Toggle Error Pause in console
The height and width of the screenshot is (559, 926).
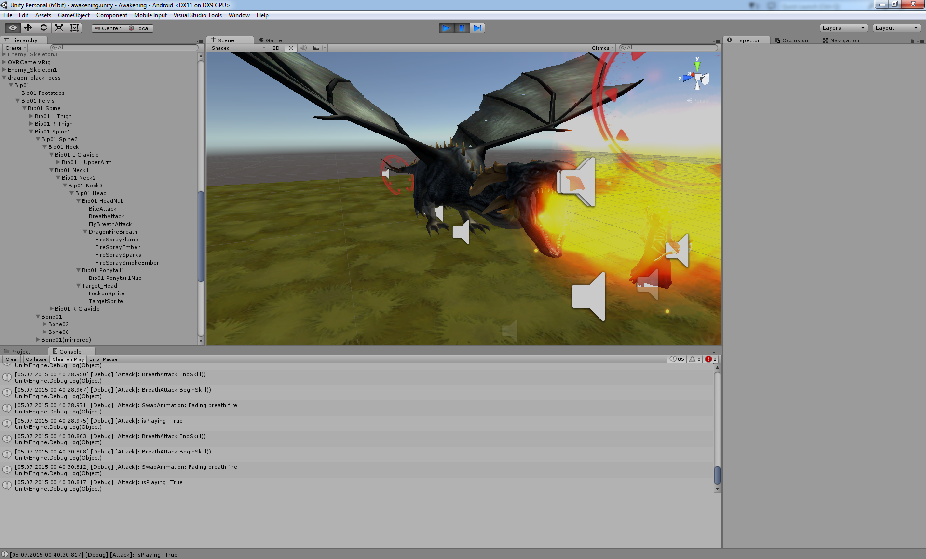tap(103, 359)
